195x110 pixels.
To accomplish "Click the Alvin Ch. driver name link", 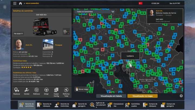I will point(29,45).
